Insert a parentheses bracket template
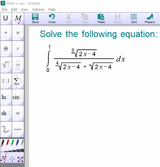160x167 pixels. click(x=6, y=81)
